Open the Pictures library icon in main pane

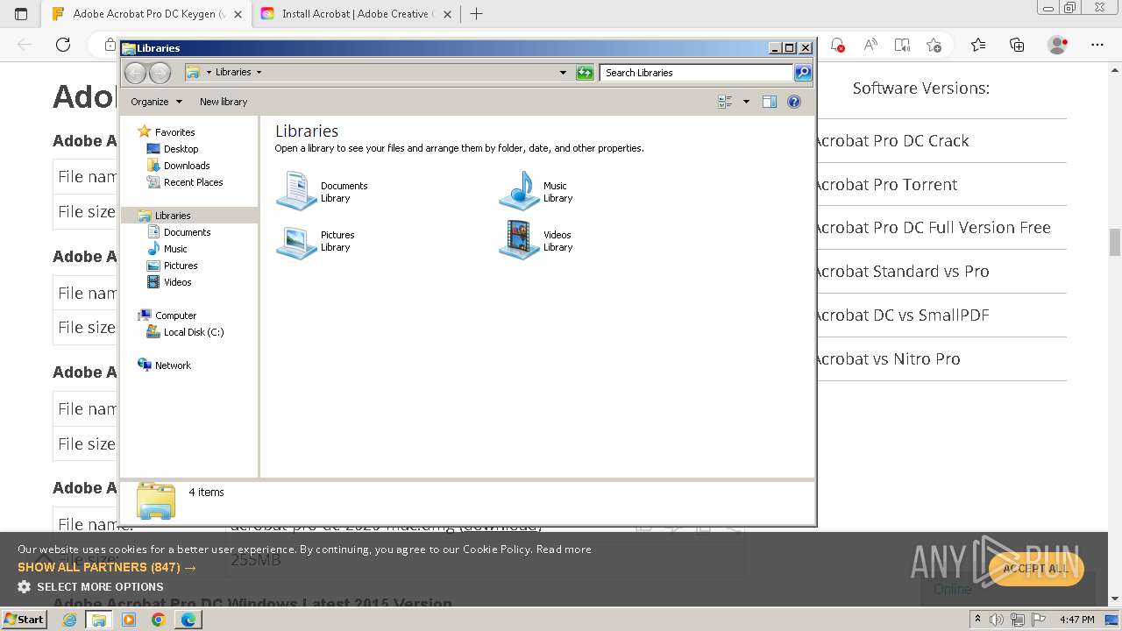[296, 241]
